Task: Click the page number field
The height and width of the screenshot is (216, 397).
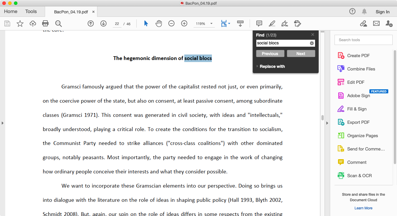Action: click(117, 24)
